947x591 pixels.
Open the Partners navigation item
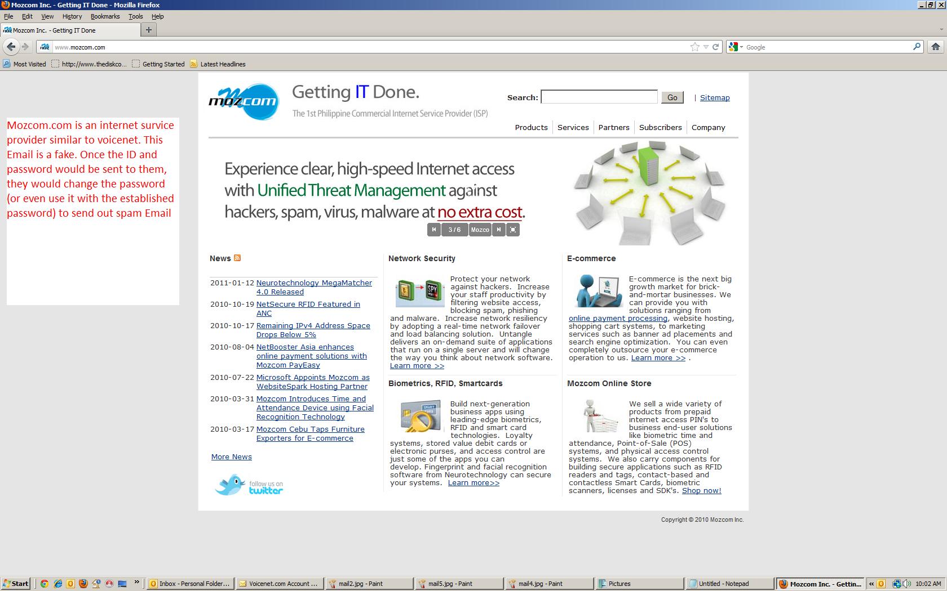coord(614,127)
